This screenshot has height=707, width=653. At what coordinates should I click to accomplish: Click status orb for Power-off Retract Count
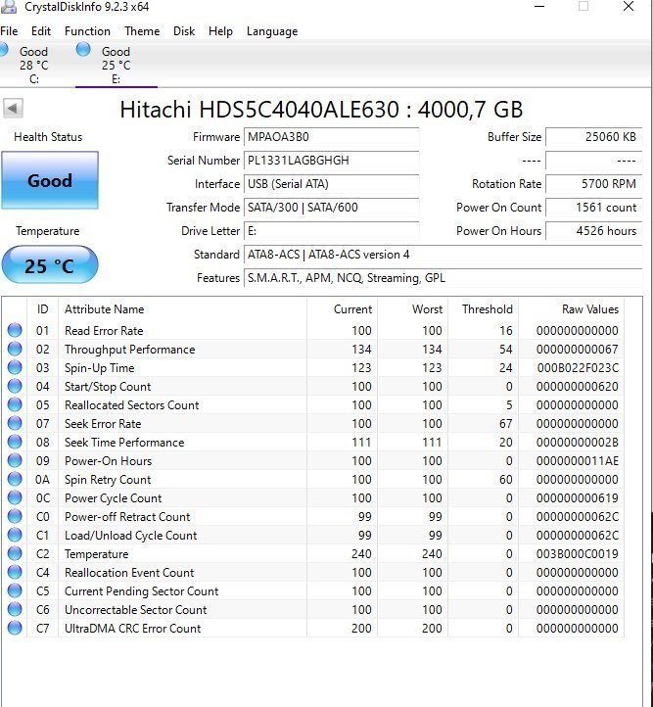coord(15,516)
